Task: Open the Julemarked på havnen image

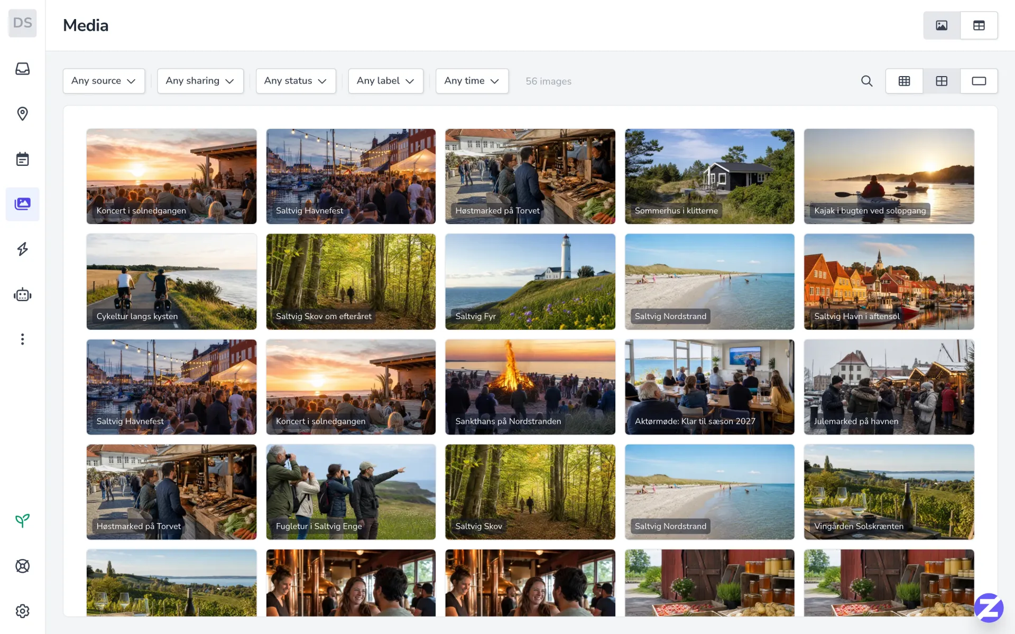Action: (x=889, y=387)
